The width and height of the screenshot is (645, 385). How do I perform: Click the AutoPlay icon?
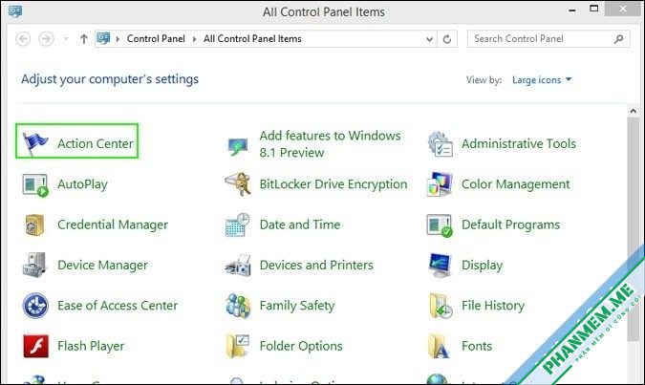pyautogui.click(x=35, y=185)
